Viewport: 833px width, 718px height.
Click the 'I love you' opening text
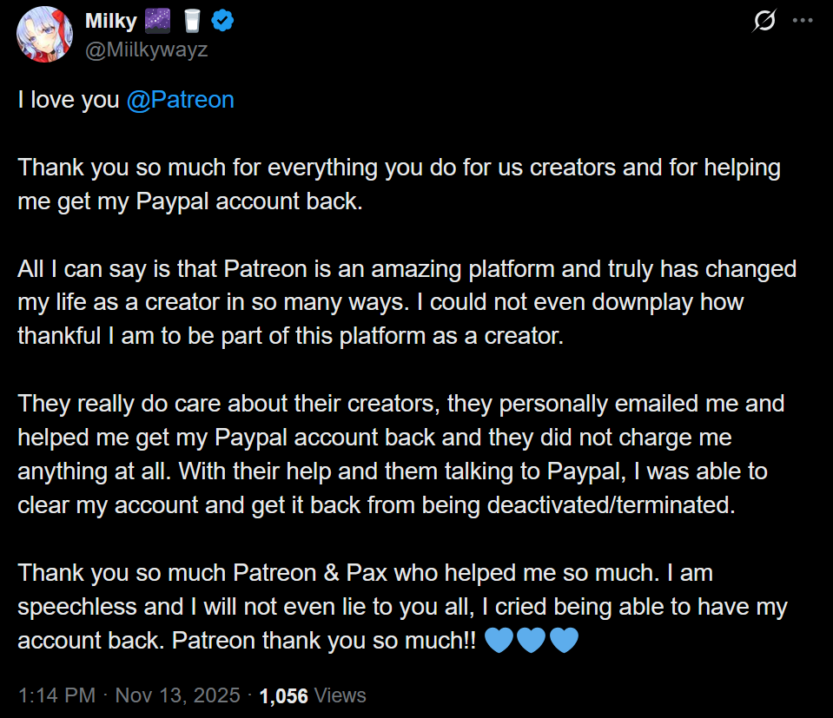click(x=69, y=100)
